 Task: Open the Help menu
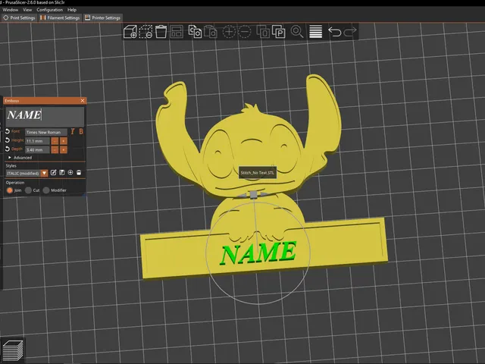point(72,10)
